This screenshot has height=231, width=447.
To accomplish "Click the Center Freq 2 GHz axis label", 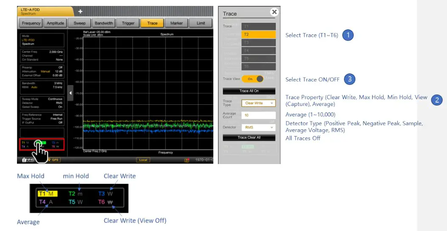I will tap(95, 151).
